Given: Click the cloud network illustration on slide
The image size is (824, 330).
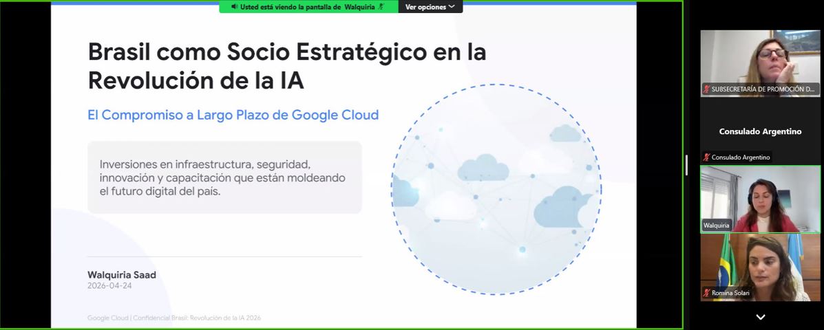Looking at the screenshot, I should point(496,189).
